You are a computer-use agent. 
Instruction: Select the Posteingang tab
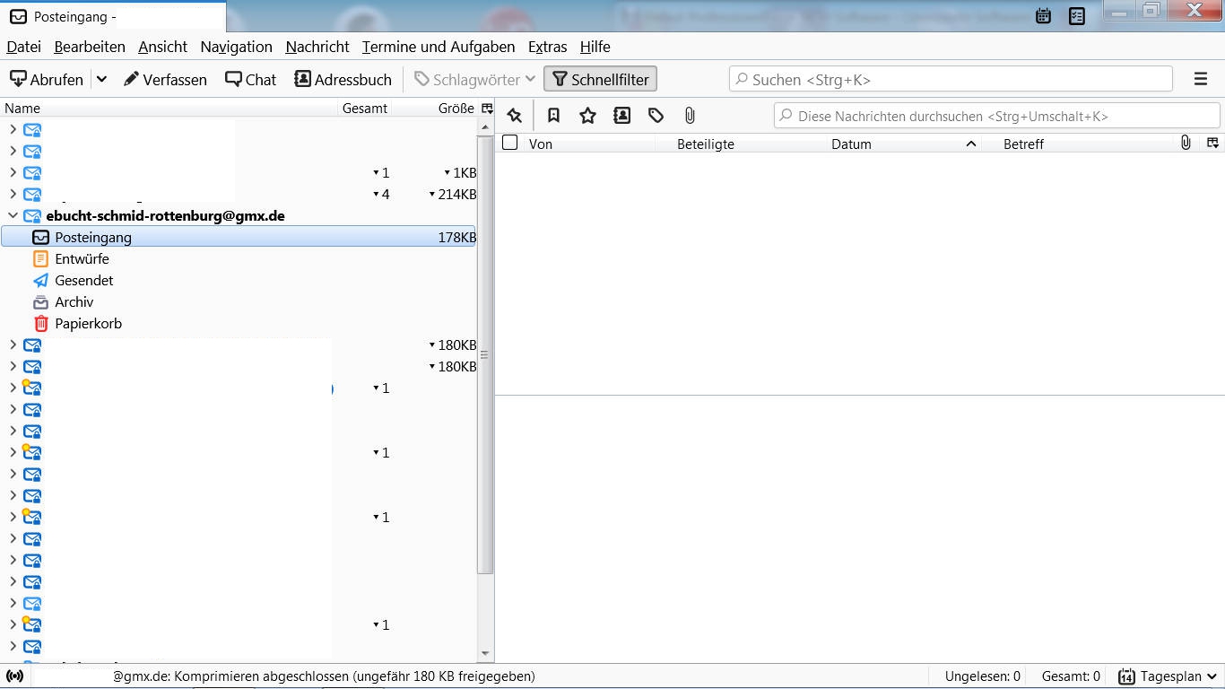click(x=114, y=16)
